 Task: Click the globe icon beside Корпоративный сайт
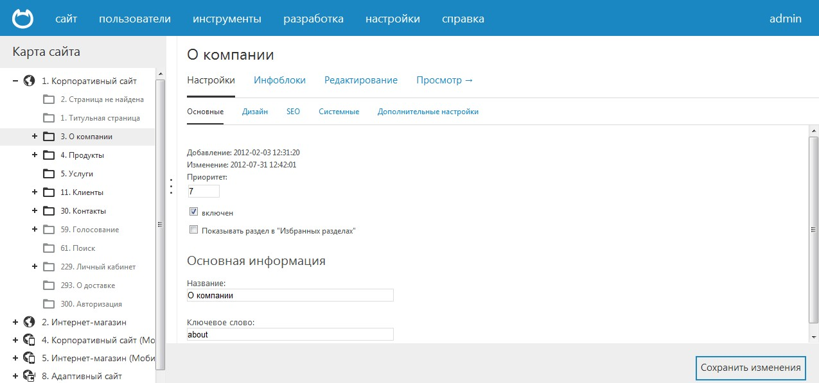pyautogui.click(x=28, y=80)
